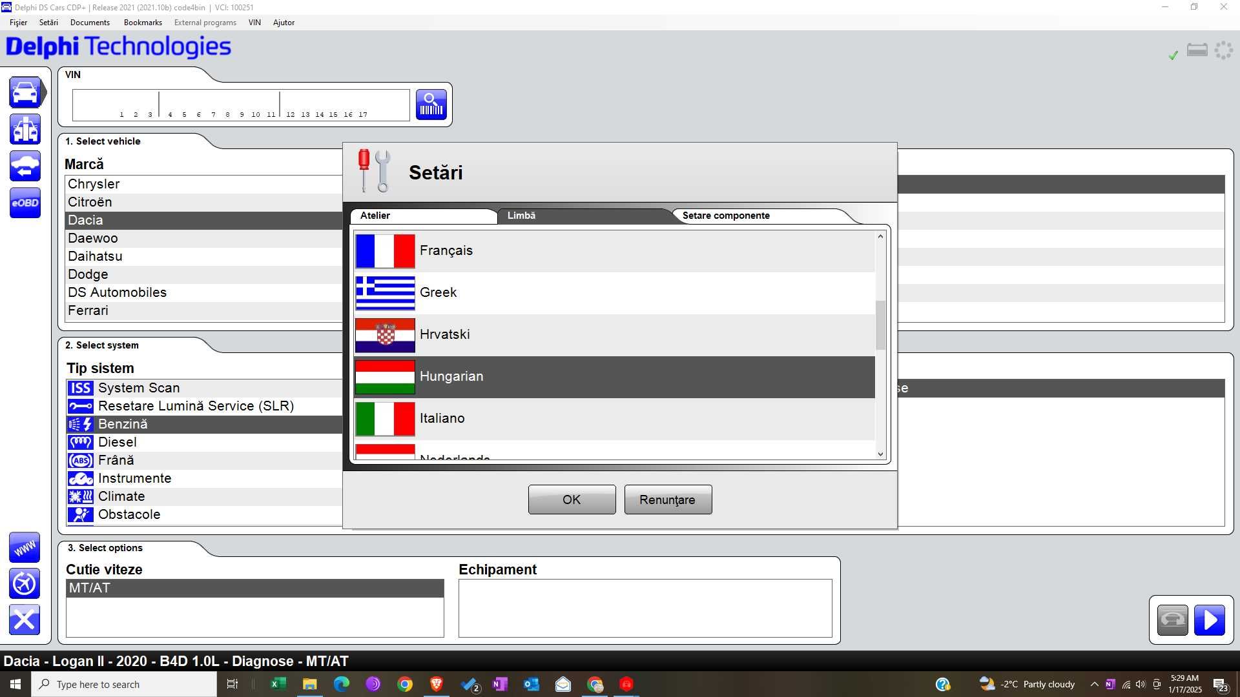The image size is (1240, 697).
Task: Click the ISS System Scan icon
Action: point(81,388)
